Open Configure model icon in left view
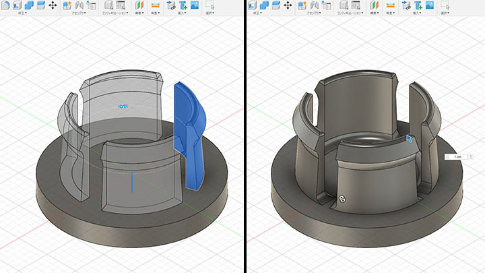 click(108, 5)
